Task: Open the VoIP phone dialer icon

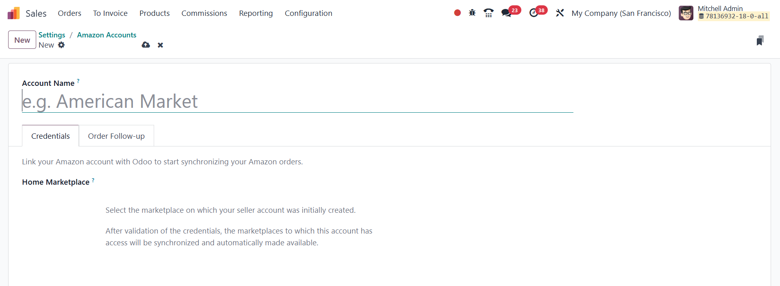Action: coord(488,13)
